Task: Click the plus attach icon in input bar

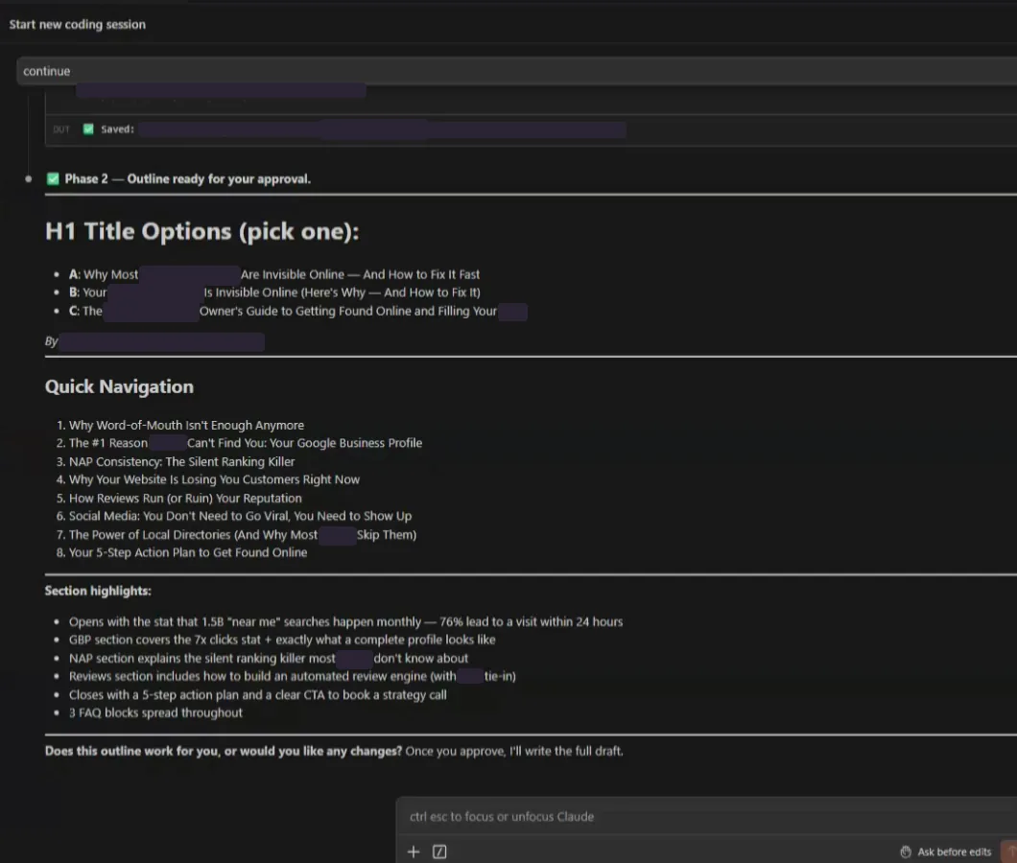Action: point(414,851)
